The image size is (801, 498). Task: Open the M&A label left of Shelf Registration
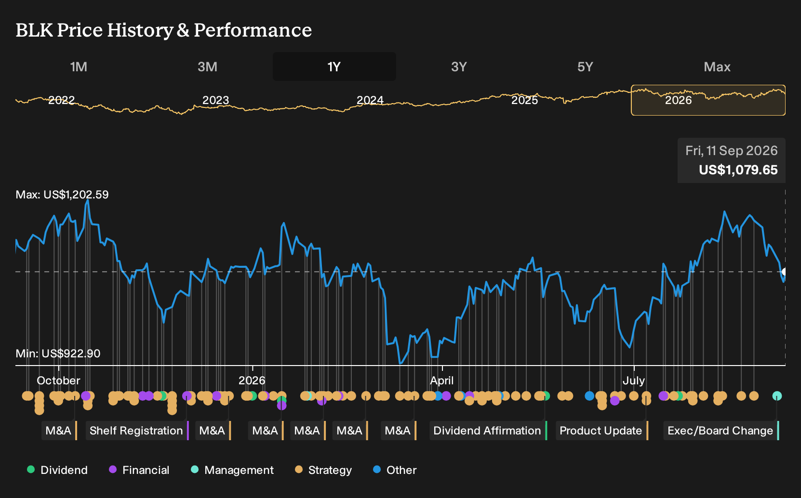point(59,431)
